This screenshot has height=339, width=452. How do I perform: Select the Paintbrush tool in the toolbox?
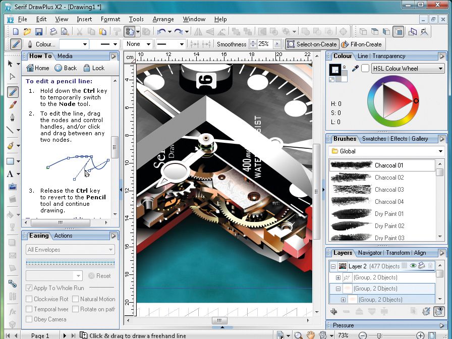12,104
